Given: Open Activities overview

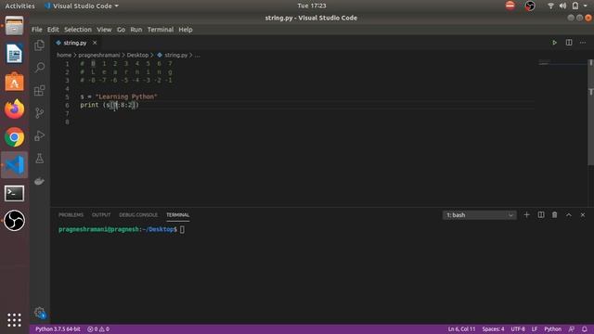Looking at the screenshot, I should pos(19,6).
